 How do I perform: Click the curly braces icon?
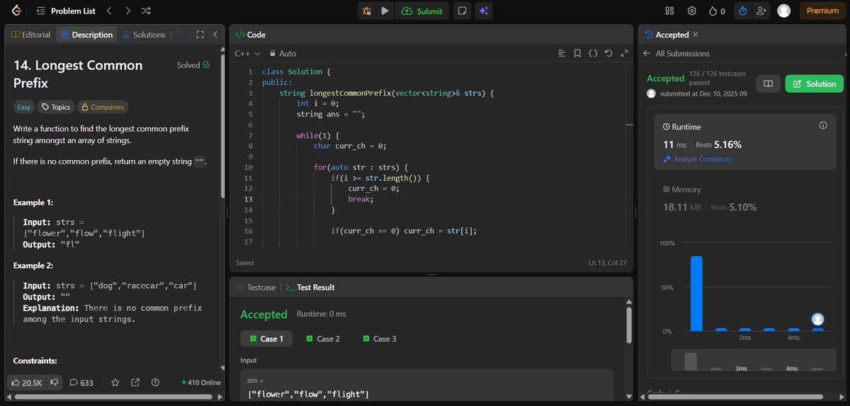593,53
